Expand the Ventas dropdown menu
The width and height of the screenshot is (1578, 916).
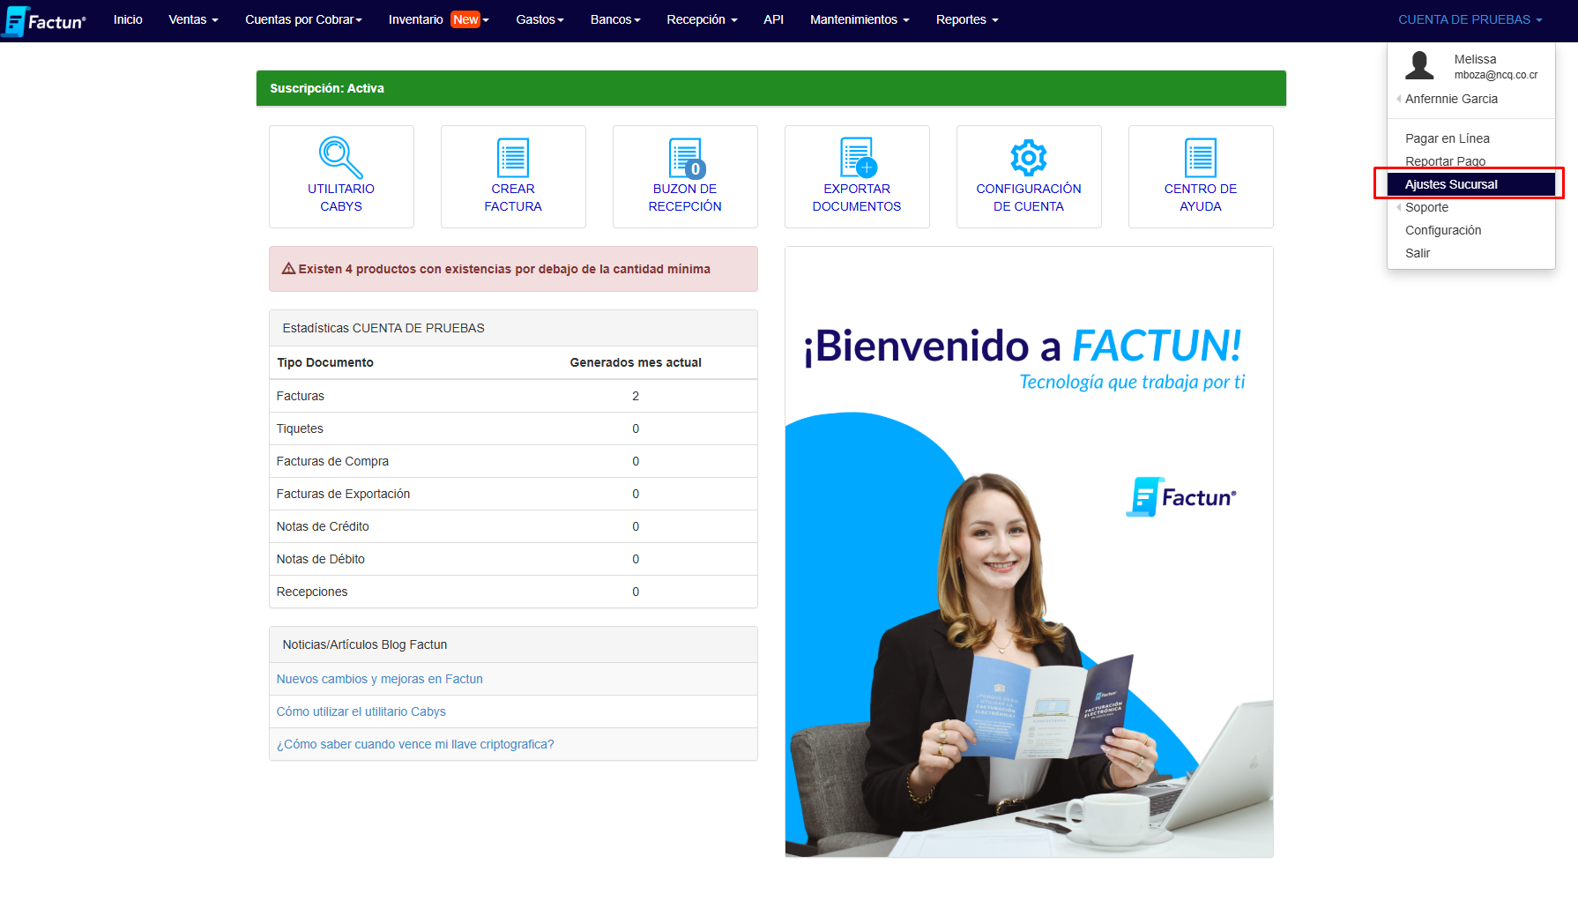(193, 19)
